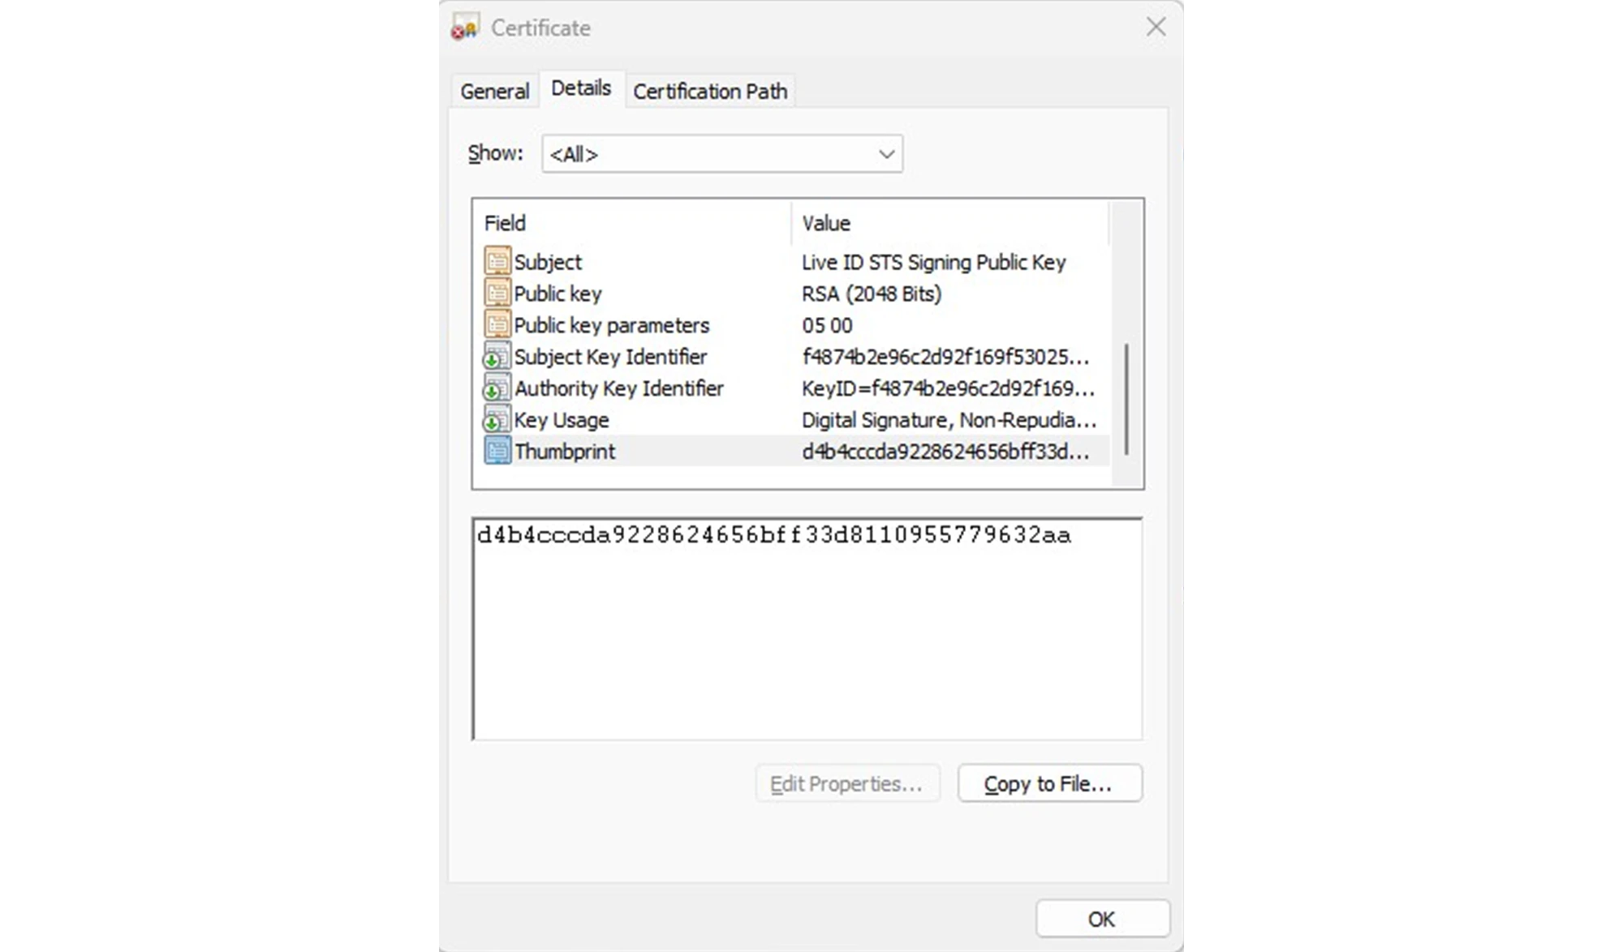Click the Copy to File button

(x=1049, y=783)
